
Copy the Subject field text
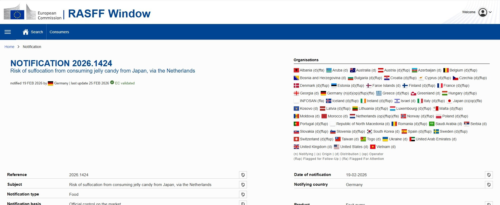click(x=243, y=185)
